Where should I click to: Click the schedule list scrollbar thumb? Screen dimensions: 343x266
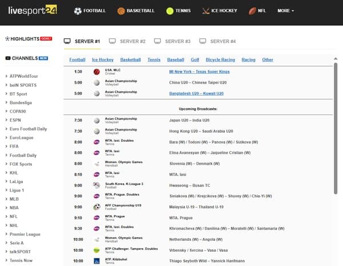[x=336, y=129]
